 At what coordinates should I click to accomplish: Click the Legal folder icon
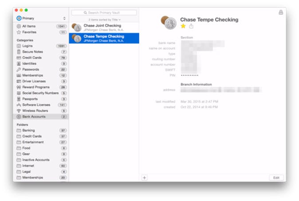click(19, 172)
